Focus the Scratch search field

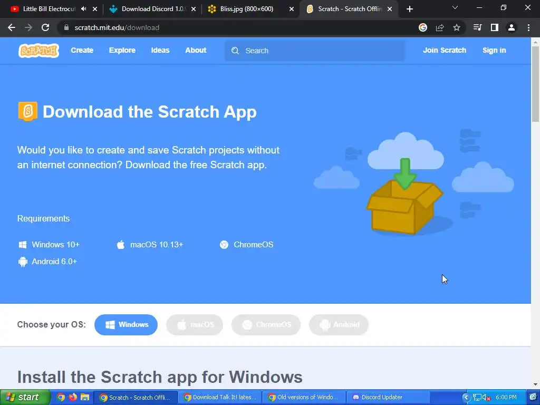[x=315, y=51]
